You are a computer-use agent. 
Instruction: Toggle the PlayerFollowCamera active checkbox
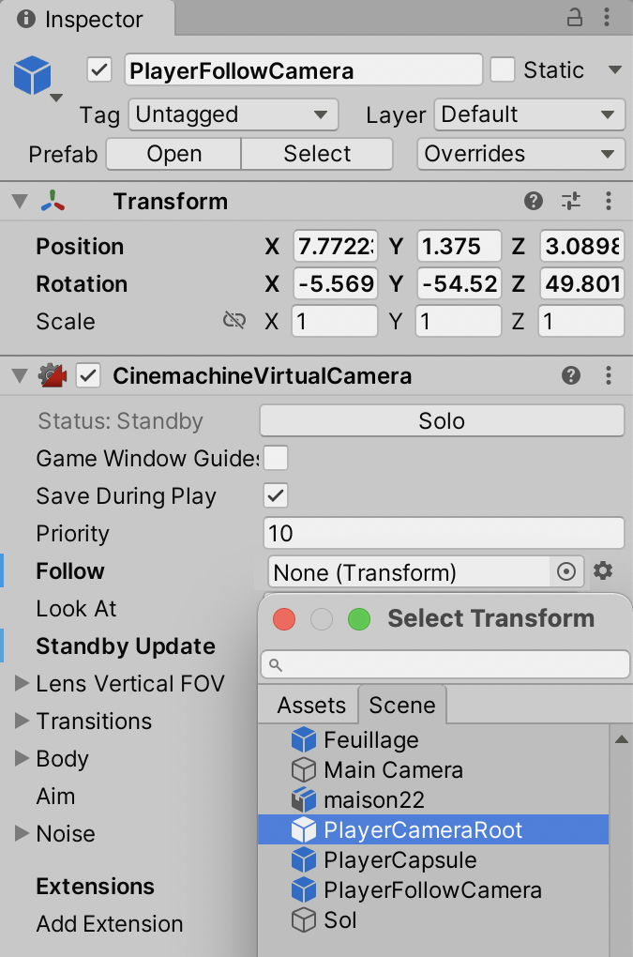pos(99,70)
